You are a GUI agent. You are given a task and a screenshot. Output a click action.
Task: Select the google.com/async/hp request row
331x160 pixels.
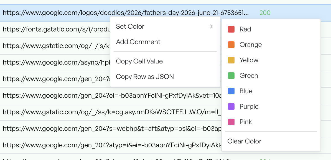point(55,63)
